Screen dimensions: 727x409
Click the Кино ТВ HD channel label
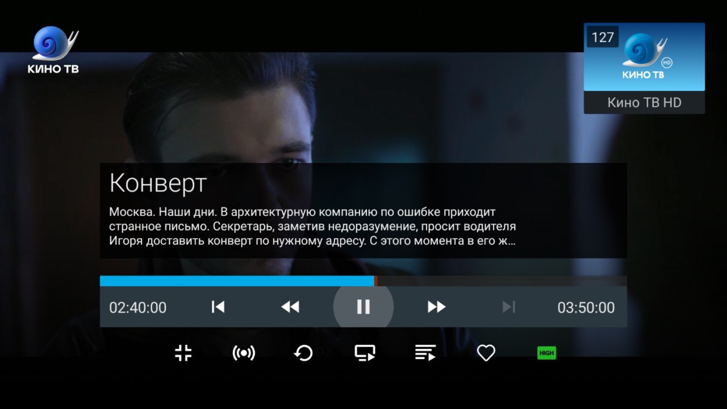644,103
